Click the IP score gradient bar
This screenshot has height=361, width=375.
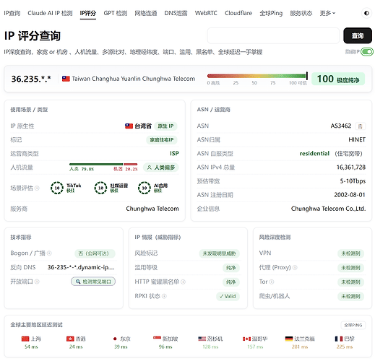coord(257,76)
